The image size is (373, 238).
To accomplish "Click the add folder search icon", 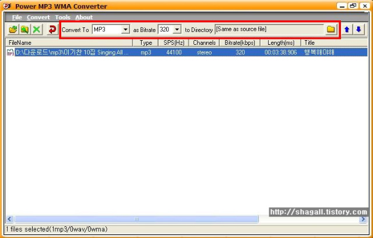I will 24,30.
